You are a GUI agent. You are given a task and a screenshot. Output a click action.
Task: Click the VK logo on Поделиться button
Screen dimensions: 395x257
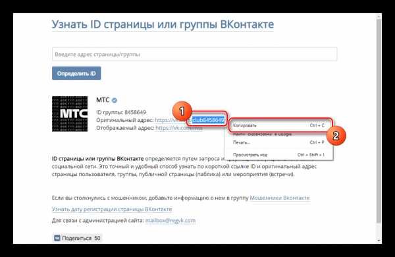(57, 238)
